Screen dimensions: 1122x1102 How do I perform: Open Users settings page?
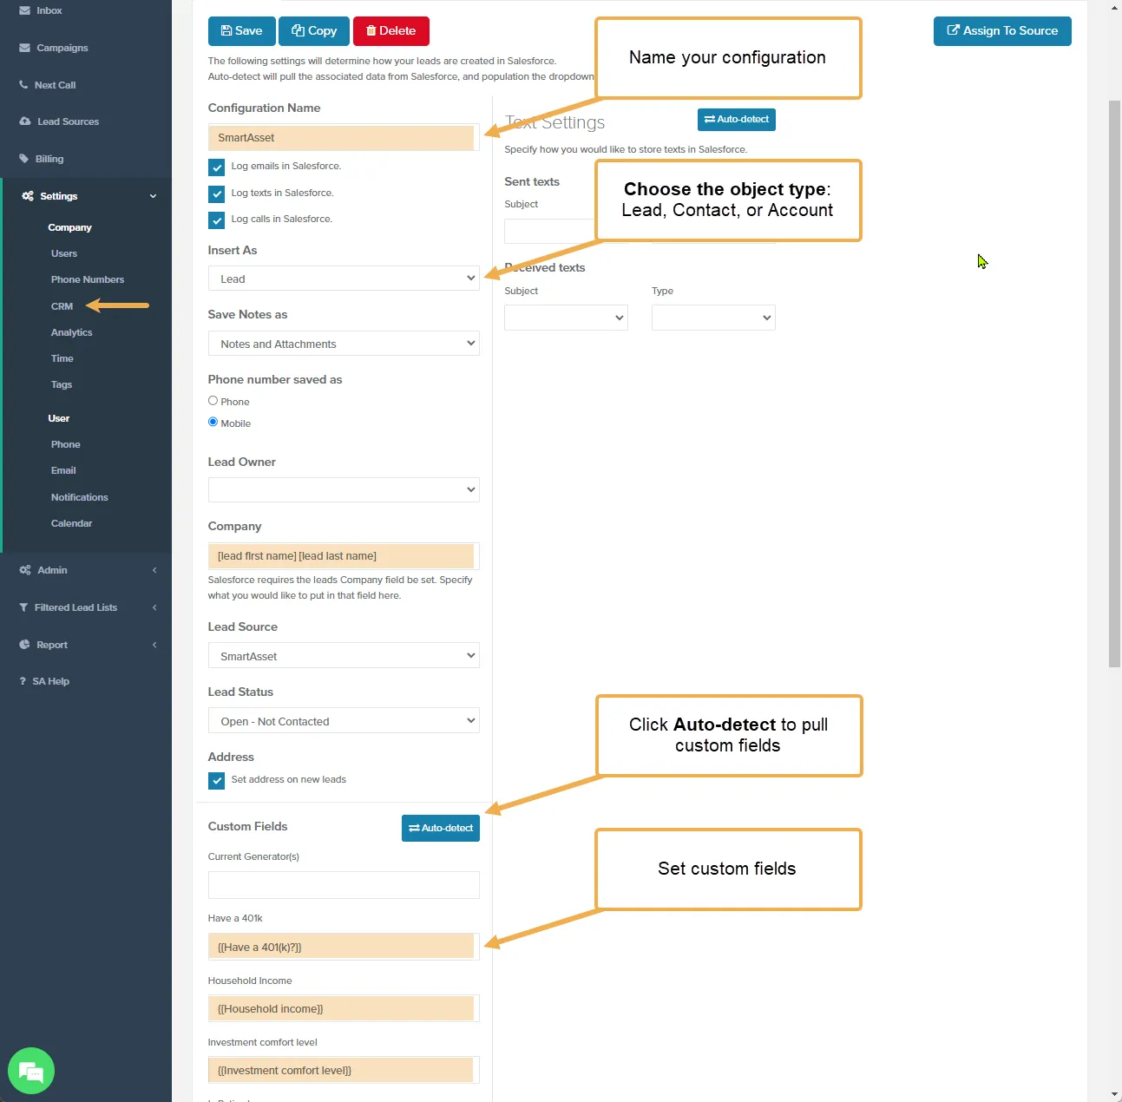64,253
